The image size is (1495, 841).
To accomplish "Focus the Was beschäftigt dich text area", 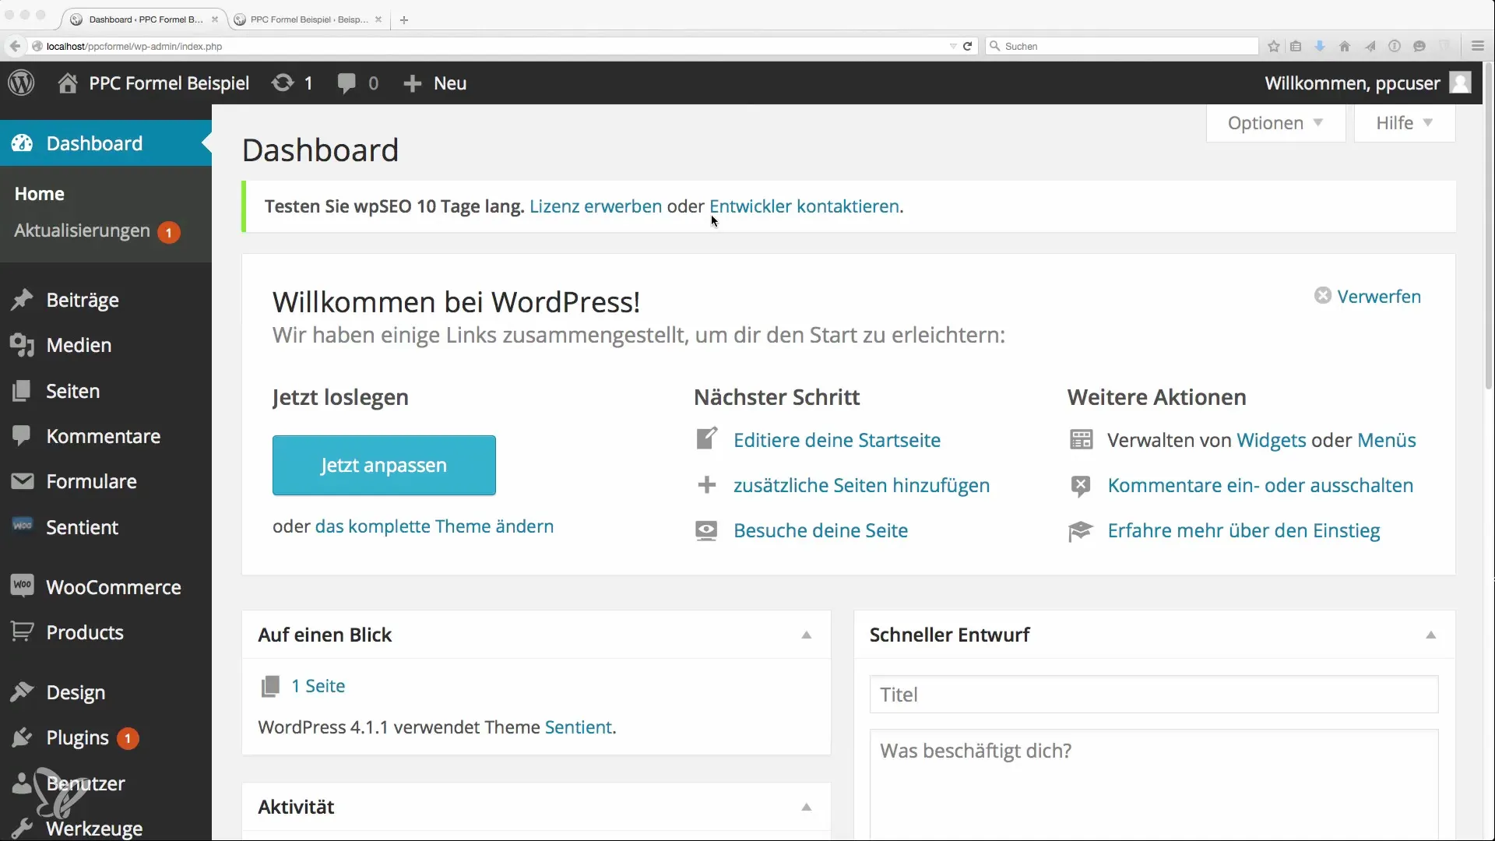I will point(1154,785).
